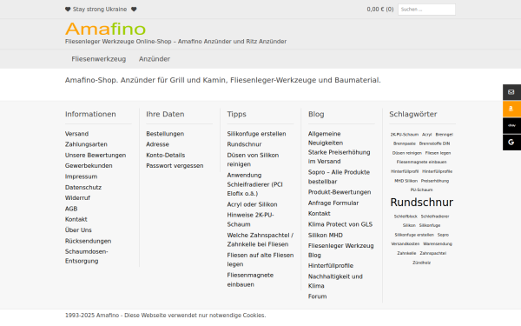Open the Über Uns page

pyautogui.click(x=78, y=230)
